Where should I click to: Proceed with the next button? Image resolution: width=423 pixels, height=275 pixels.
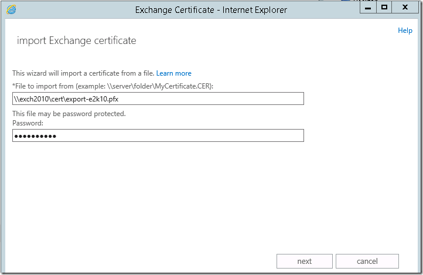(304, 261)
